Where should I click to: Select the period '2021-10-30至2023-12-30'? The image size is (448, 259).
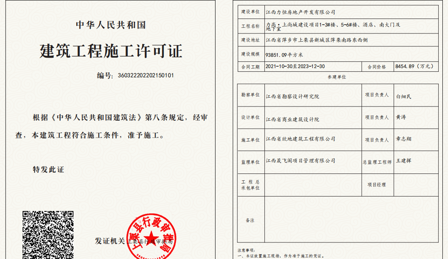click(x=295, y=67)
